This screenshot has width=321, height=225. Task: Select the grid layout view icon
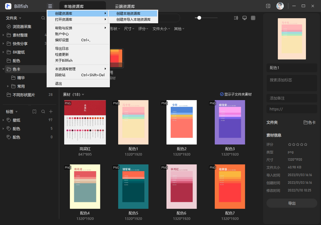pos(253,18)
